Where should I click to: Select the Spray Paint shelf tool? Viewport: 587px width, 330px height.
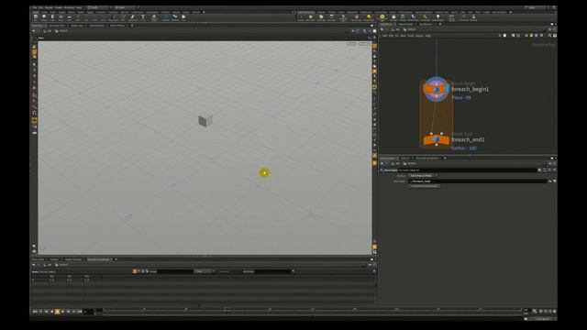click(x=133, y=17)
